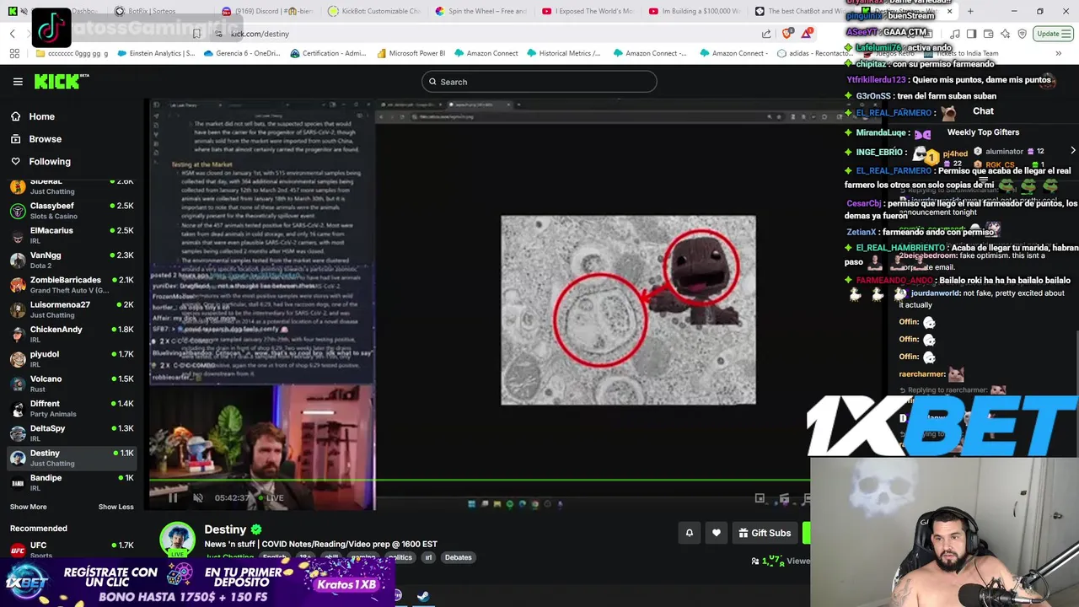The image size is (1079, 607).
Task: Enable mini player mode icon
Action: pyautogui.click(x=760, y=498)
